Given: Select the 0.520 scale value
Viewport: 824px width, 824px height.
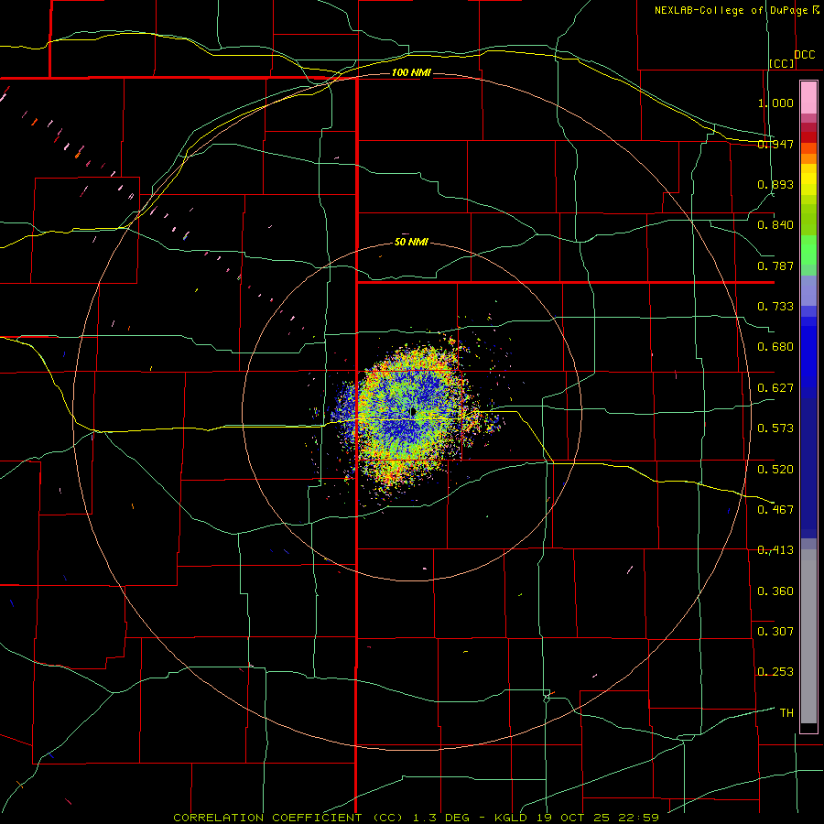Looking at the screenshot, I should 775,470.
